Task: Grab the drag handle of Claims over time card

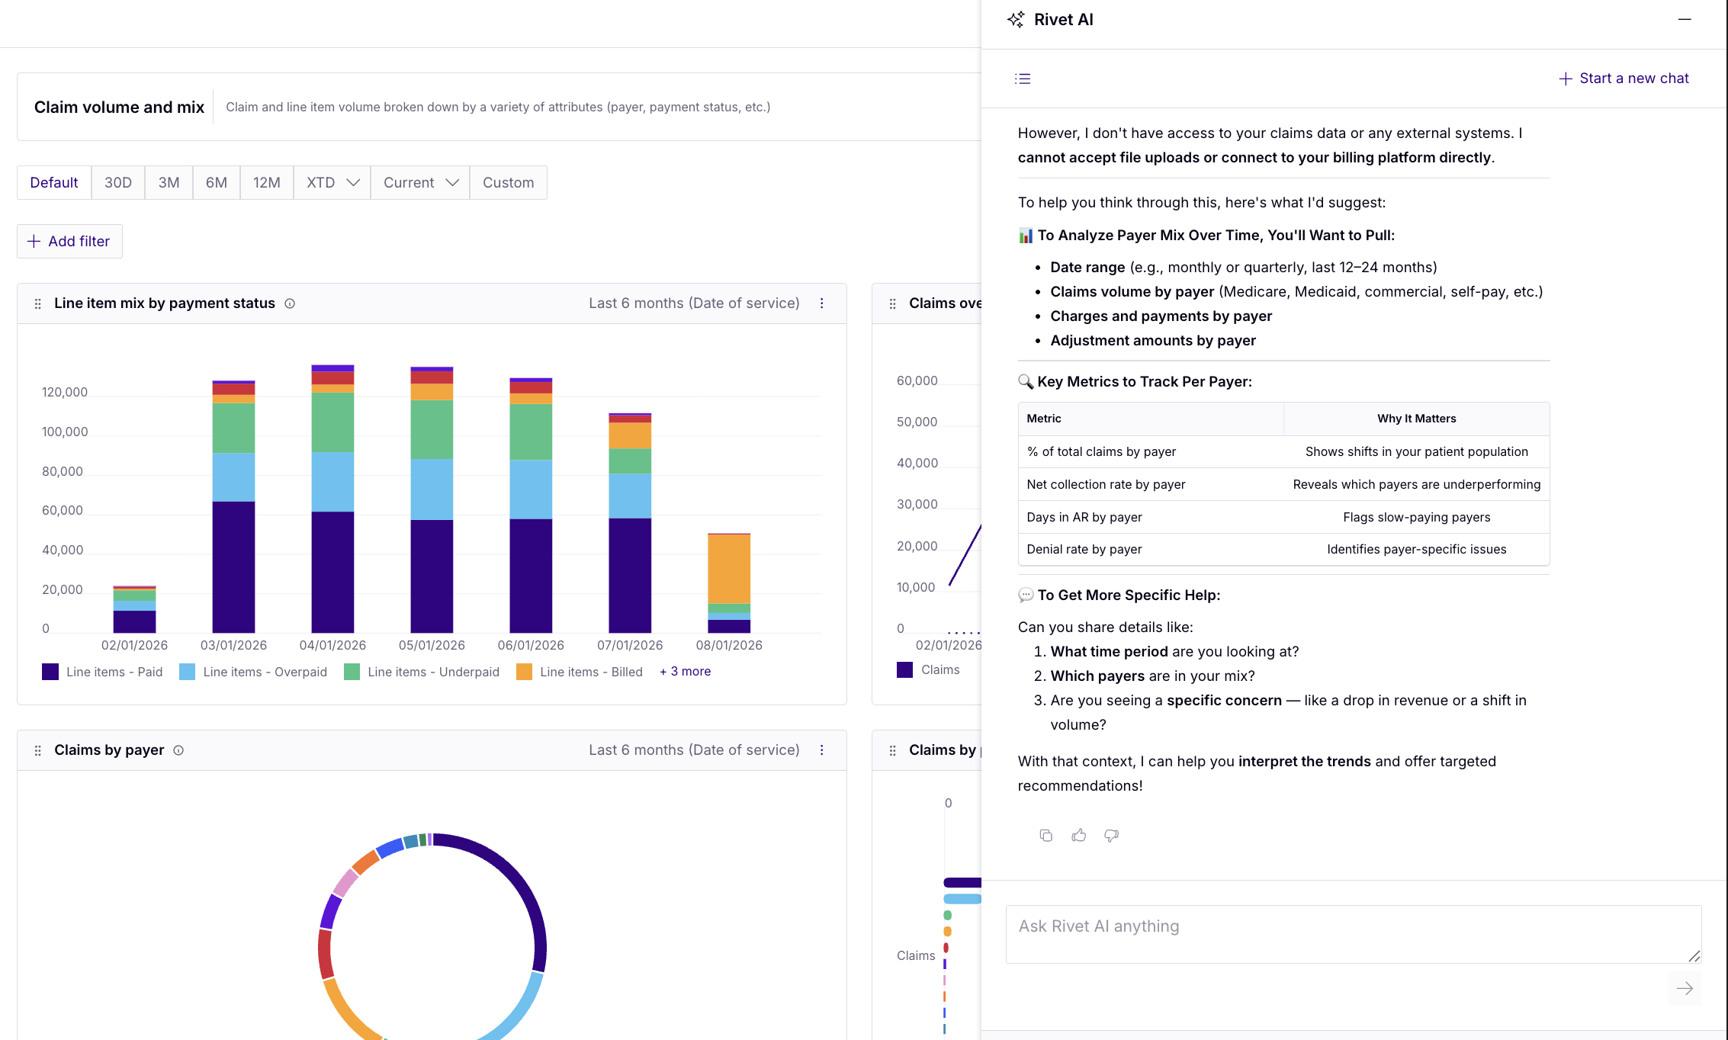Action: [x=892, y=303]
